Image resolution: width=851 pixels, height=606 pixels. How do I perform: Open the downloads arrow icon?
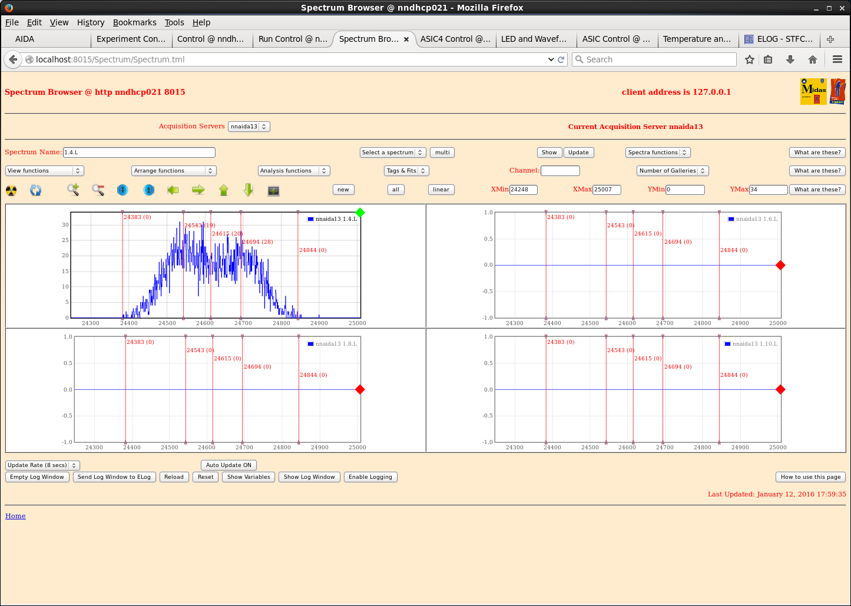pyautogui.click(x=790, y=59)
